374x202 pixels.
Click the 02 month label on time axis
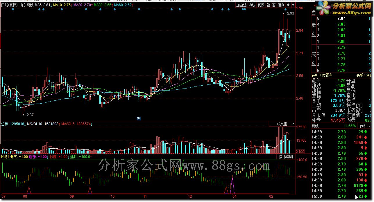(271, 196)
